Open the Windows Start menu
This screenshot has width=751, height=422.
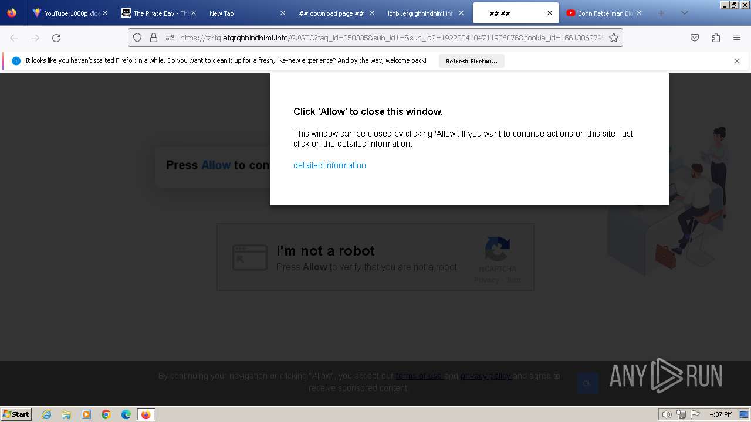(16, 414)
